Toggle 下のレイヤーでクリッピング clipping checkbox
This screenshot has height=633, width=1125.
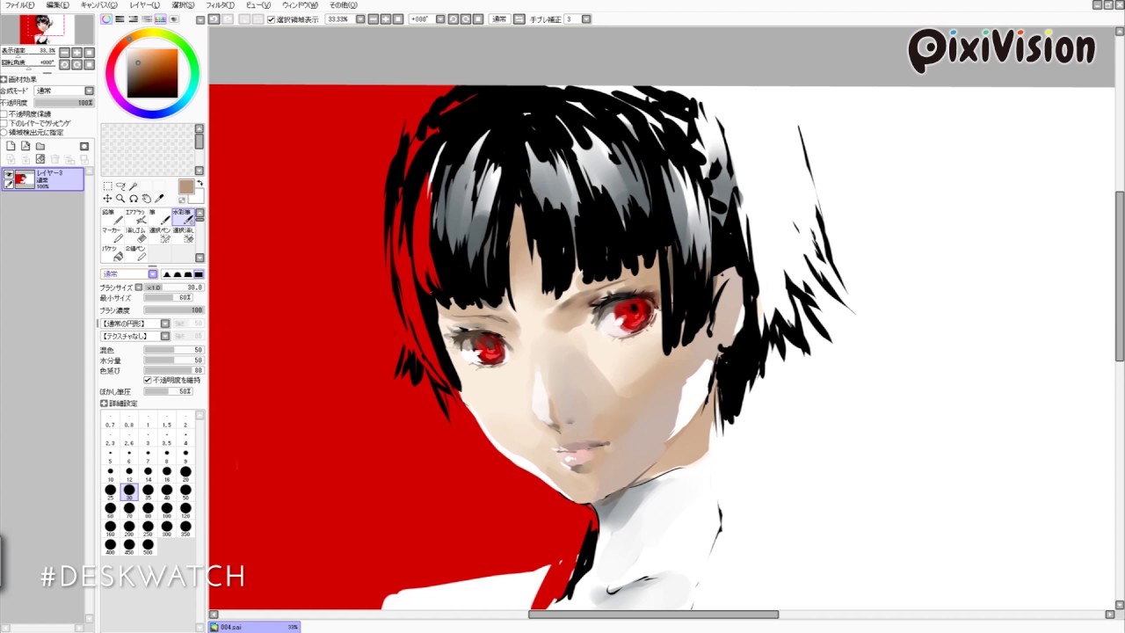pos(4,123)
